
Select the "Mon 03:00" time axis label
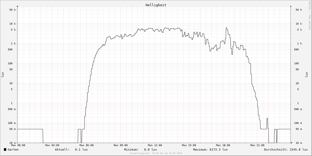[x=52, y=145]
